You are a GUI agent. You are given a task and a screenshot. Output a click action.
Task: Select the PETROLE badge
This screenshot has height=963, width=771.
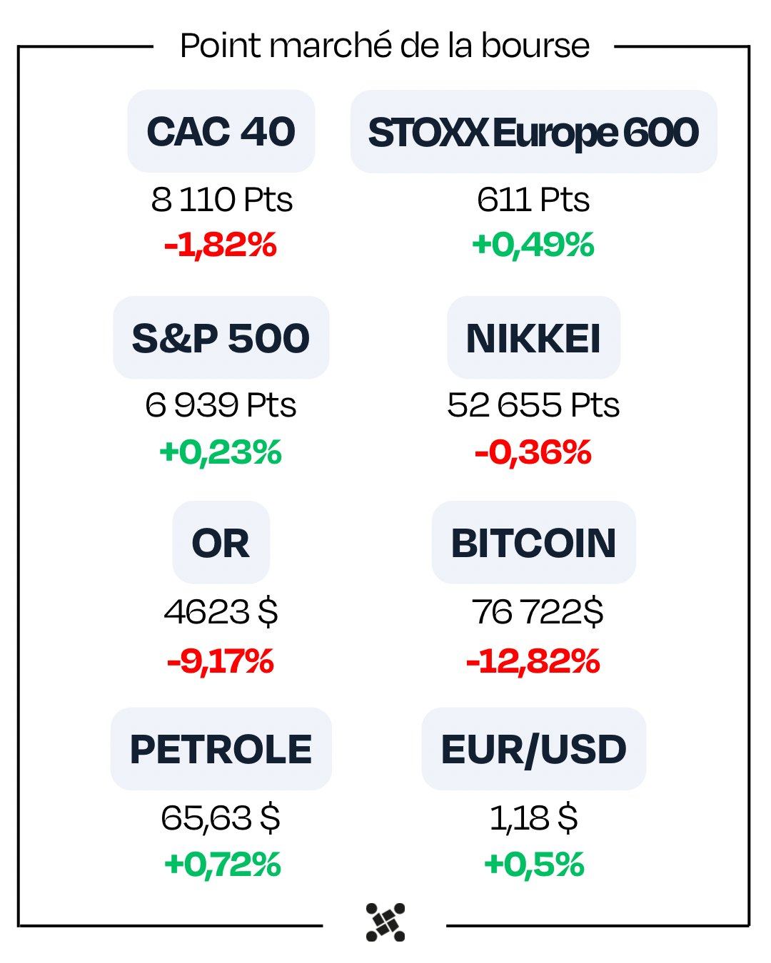(x=221, y=749)
